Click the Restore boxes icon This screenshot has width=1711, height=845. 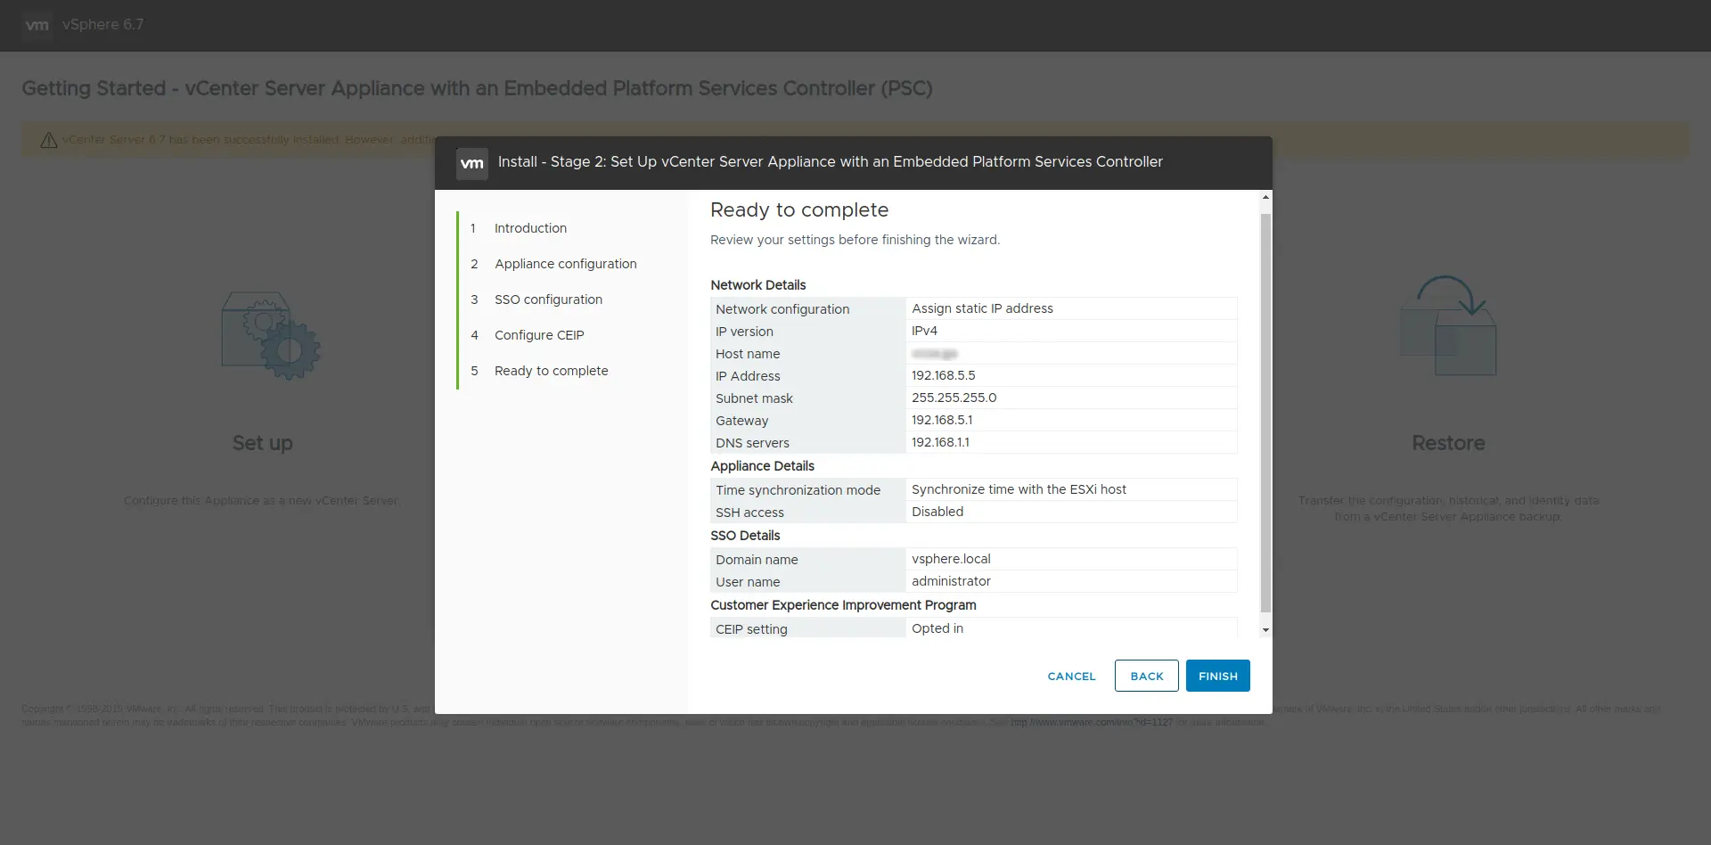pos(1448,325)
